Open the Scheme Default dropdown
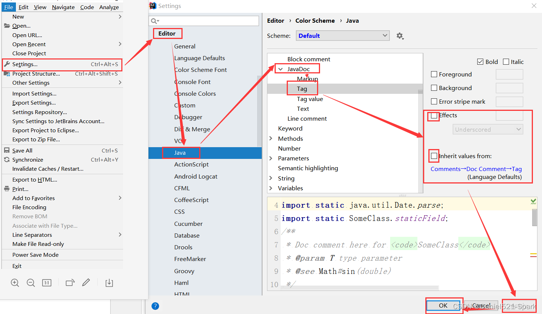This screenshot has height=314, width=542. tap(343, 36)
